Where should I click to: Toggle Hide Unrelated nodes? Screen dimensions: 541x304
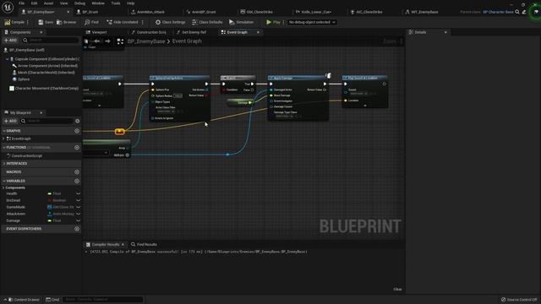click(122, 22)
